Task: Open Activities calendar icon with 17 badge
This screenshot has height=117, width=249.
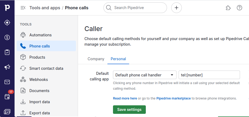Action: 7,97
